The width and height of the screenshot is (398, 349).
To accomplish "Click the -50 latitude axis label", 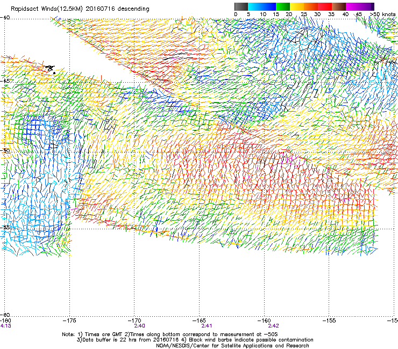I will 5,150.
